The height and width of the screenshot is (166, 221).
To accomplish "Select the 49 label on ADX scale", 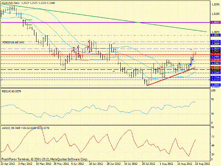I will coord(212,146).
